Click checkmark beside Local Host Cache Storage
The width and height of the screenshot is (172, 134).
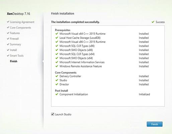57,38
